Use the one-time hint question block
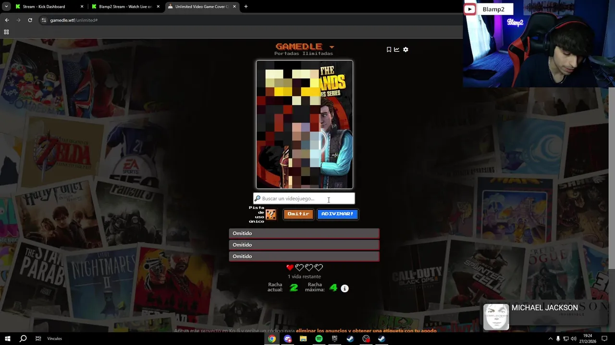Image resolution: width=615 pixels, height=345 pixels. tap(271, 215)
